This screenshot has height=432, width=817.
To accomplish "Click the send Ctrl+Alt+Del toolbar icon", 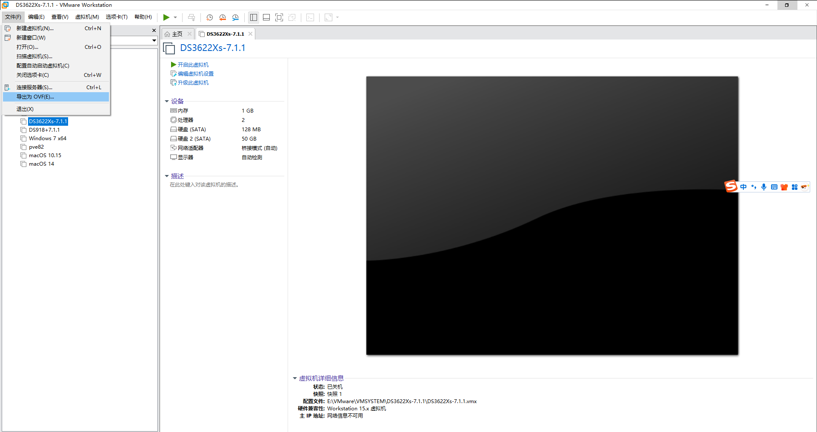I will pos(191,17).
